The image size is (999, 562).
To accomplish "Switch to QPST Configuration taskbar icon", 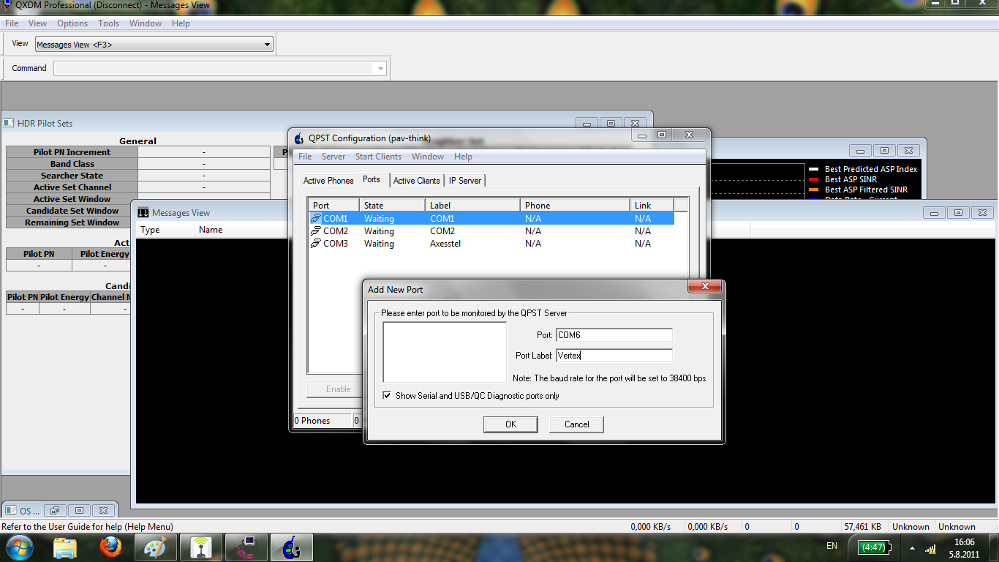I will pyautogui.click(x=292, y=547).
